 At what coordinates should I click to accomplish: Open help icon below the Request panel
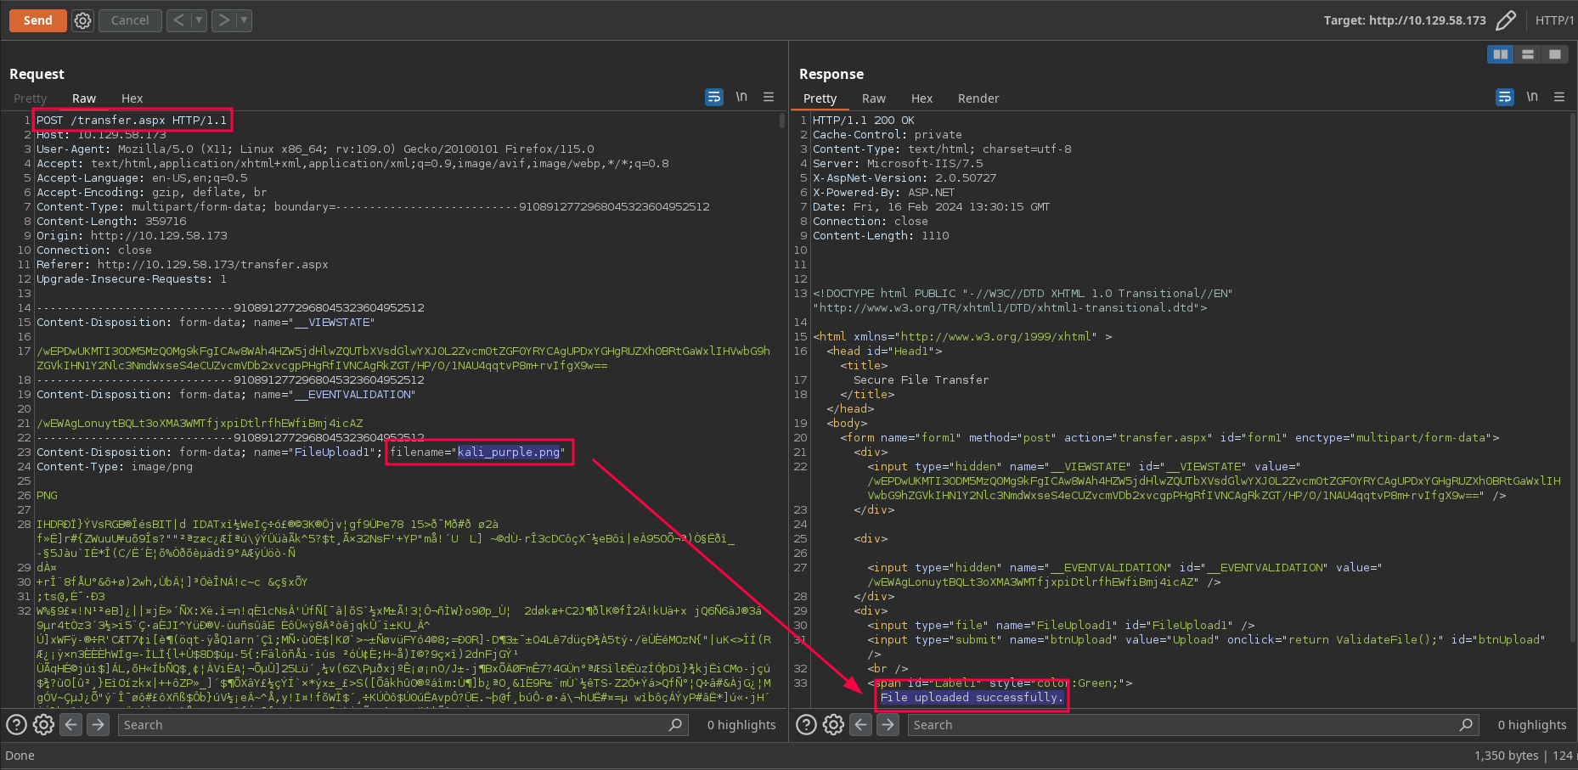[16, 724]
